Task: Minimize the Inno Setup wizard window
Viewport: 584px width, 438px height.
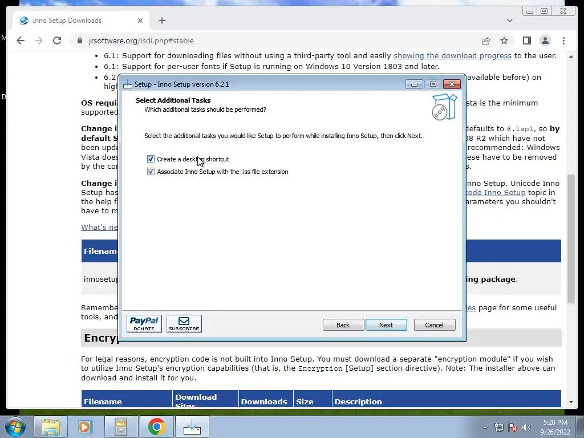Action: [x=414, y=84]
